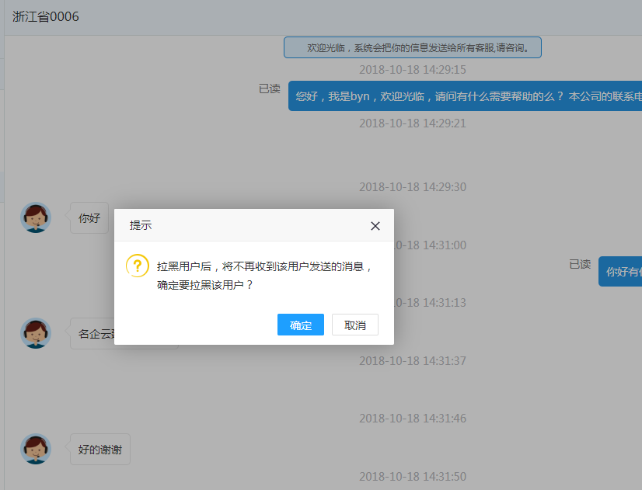
Task: Click 已读 status beside the 你好有 reply
Action: pyautogui.click(x=580, y=264)
